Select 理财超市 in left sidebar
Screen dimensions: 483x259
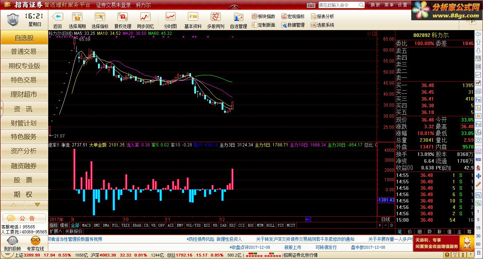(24, 95)
